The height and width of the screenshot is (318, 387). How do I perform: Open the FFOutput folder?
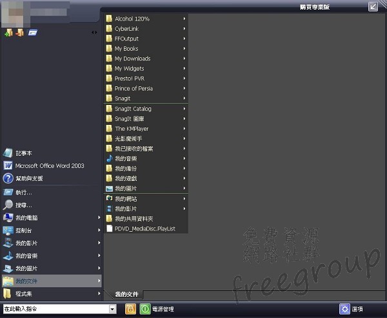click(146, 39)
